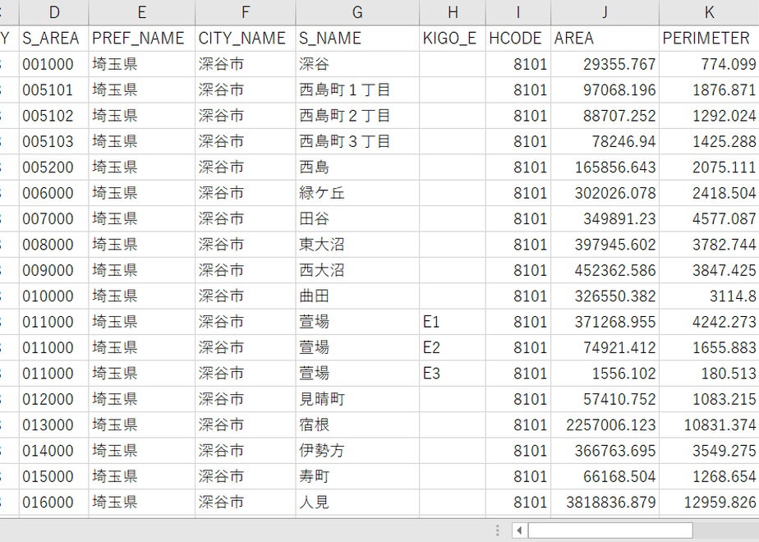The width and height of the screenshot is (759, 542).
Task: Select AREA value 165856.643
Action: click(605, 167)
